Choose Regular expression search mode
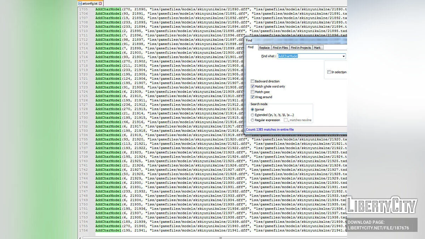This screenshot has width=425, height=239. pos(253,120)
